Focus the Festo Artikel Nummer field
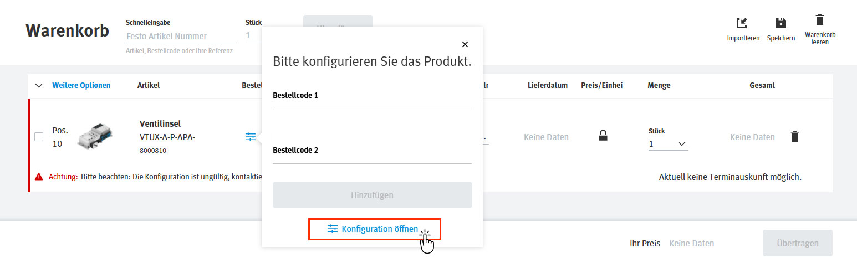 [181, 37]
